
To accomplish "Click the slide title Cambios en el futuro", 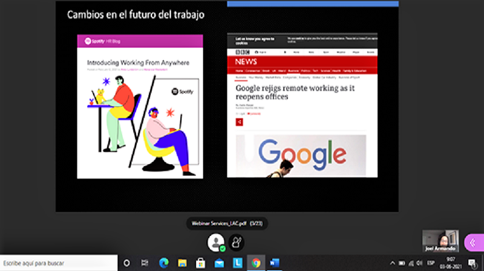I will [136, 14].
